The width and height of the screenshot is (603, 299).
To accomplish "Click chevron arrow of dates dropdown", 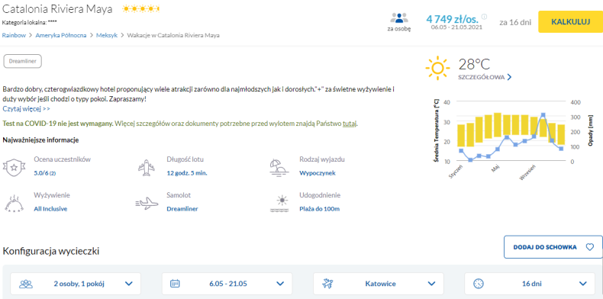I will [280, 284].
